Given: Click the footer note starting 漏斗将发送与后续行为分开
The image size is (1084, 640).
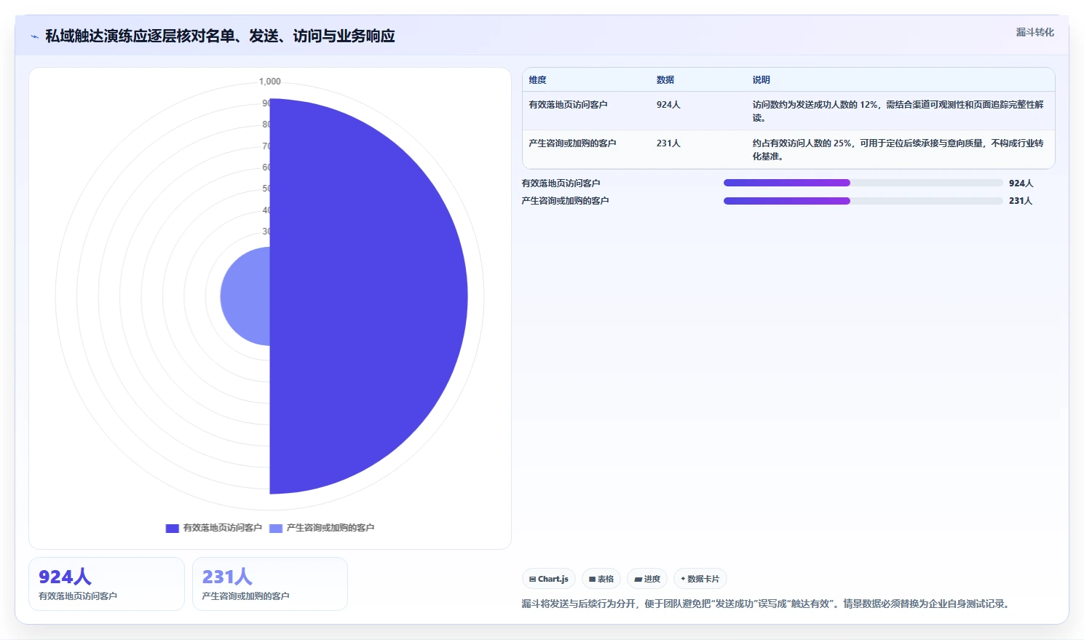Looking at the screenshot, I should point(767,604).
